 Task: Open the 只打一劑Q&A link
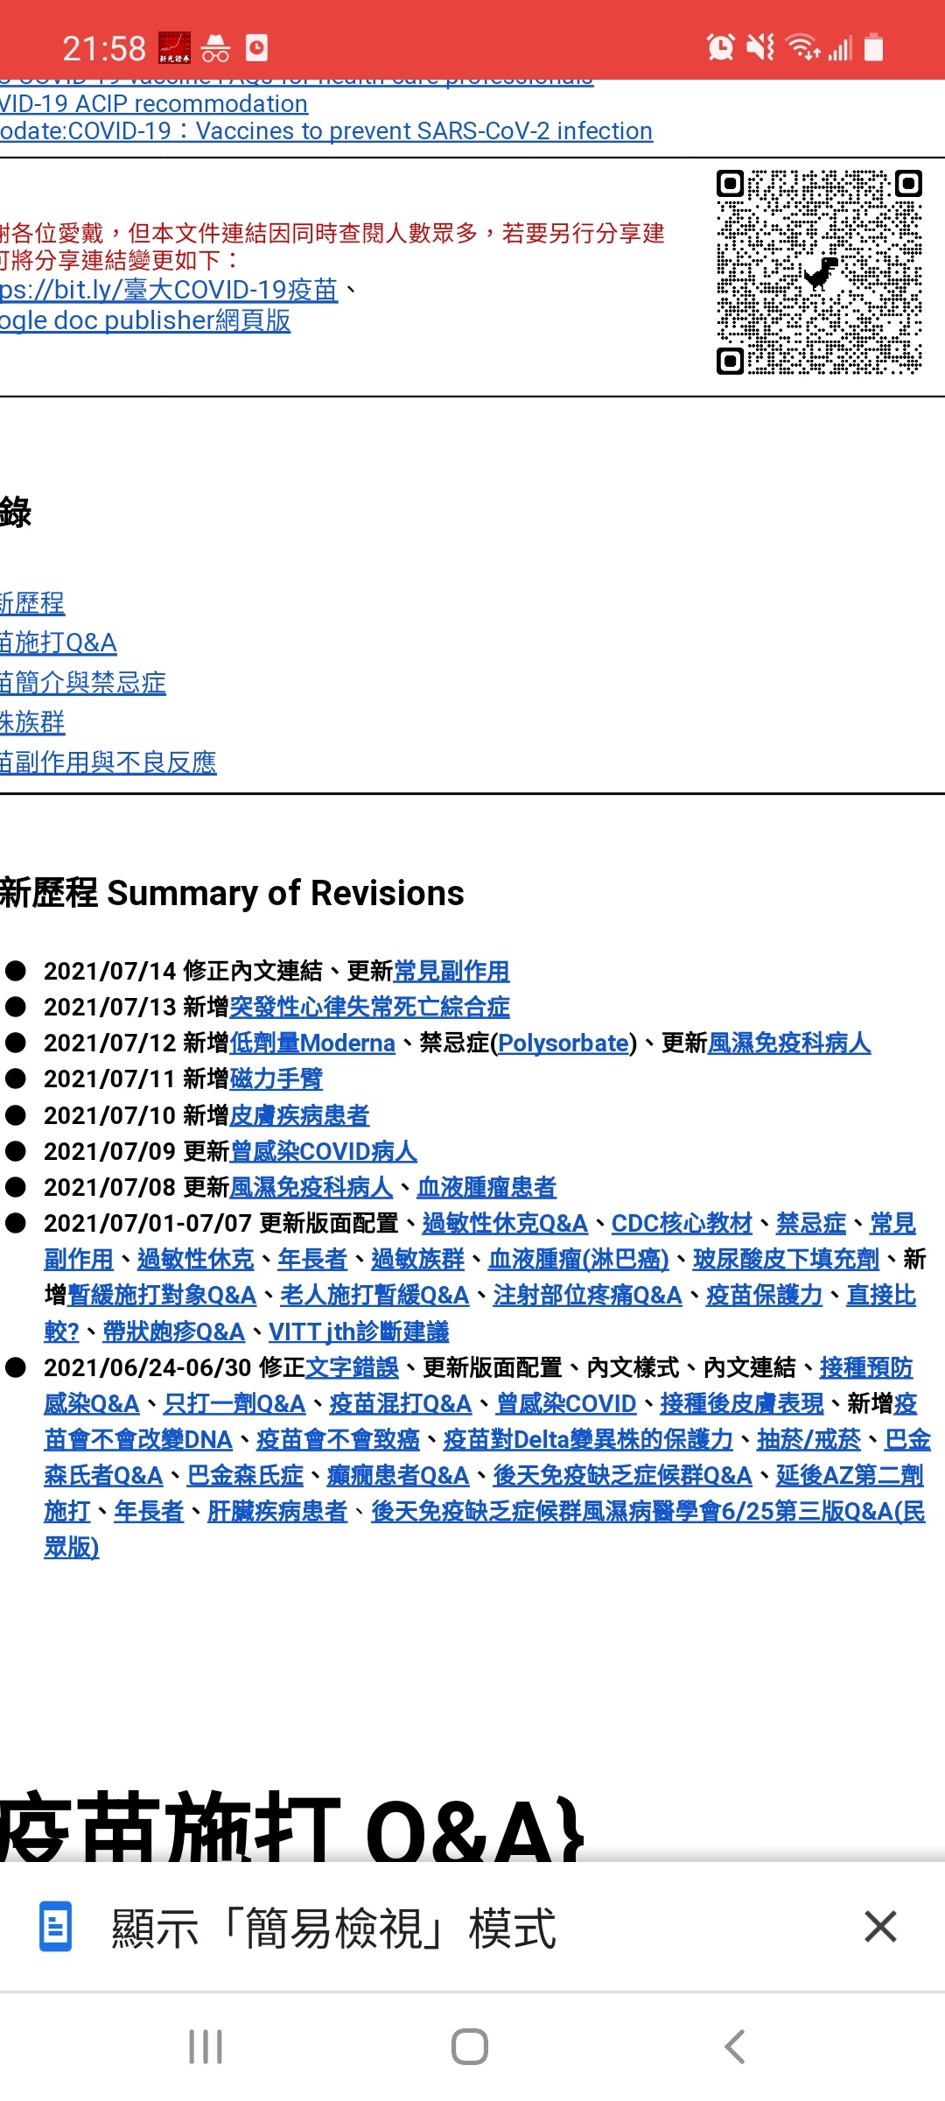click(x=234, y=1403)
